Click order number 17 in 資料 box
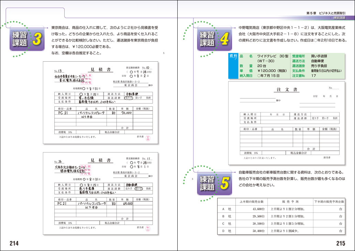The height and width of the screenshot is (251, 355). 313,76
